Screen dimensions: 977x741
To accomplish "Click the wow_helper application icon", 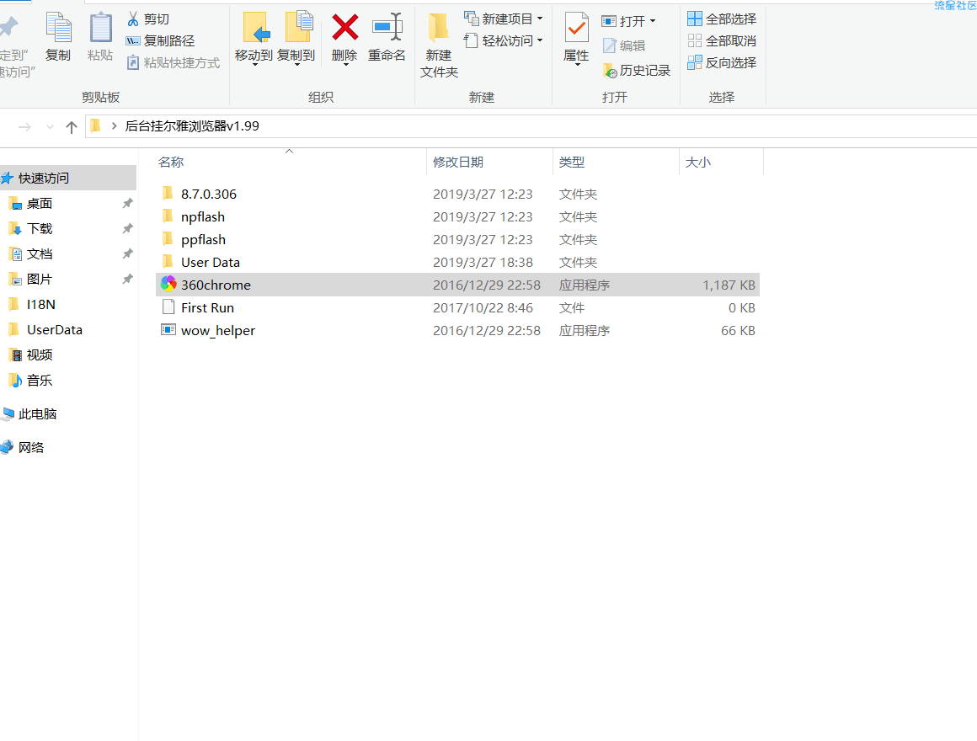I will (x=168, y=330).
